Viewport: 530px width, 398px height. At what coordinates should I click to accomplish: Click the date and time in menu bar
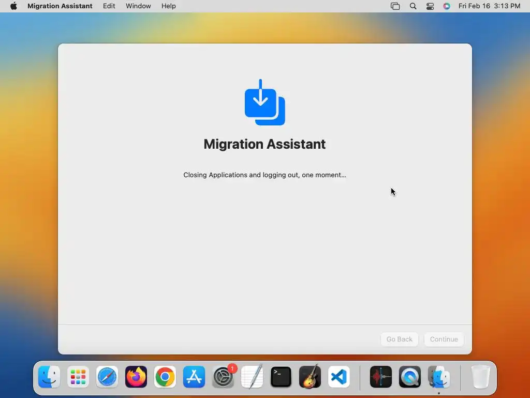click(x=489, y=6)
